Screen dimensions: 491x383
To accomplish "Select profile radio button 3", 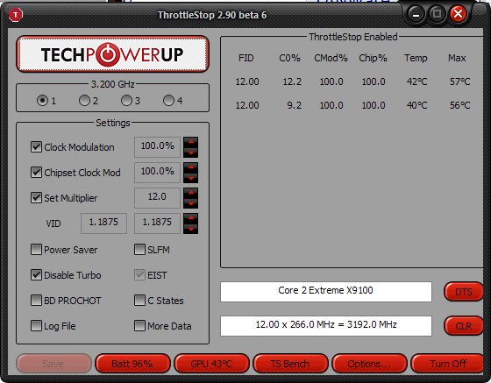I will coord(126,101).
